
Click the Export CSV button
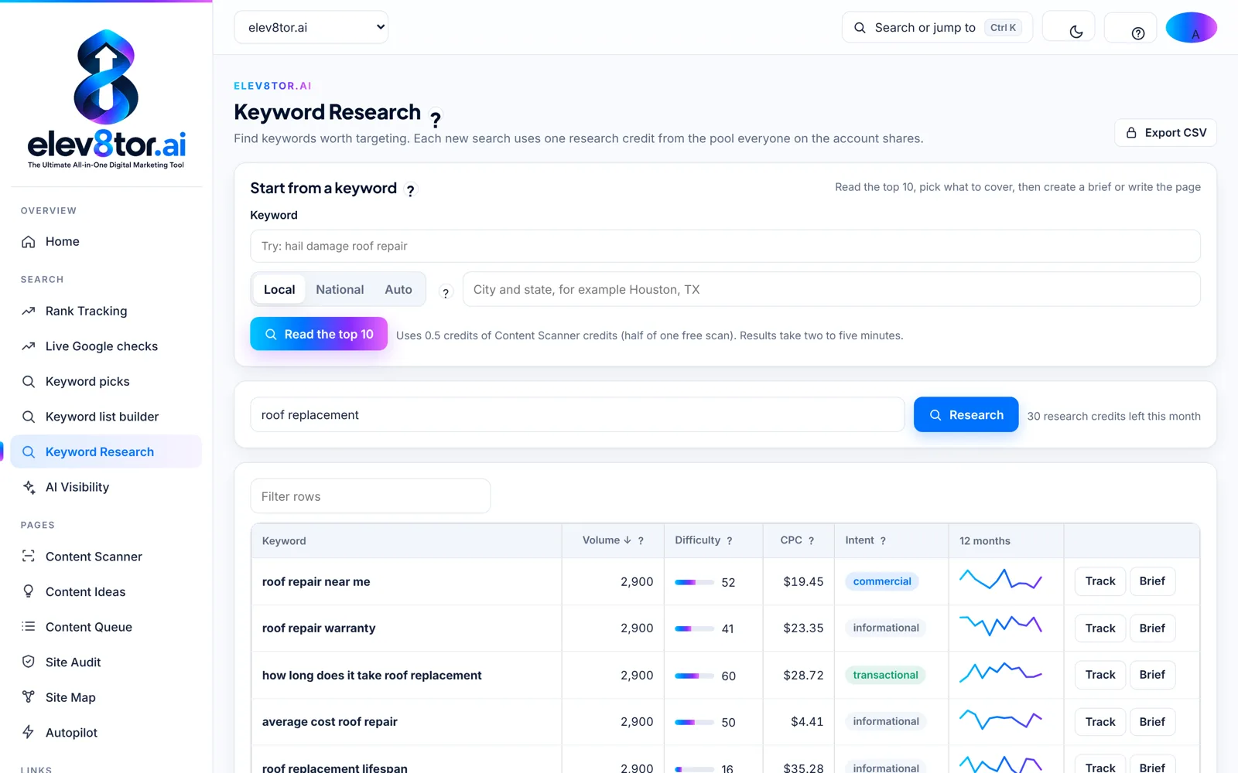1165,133
